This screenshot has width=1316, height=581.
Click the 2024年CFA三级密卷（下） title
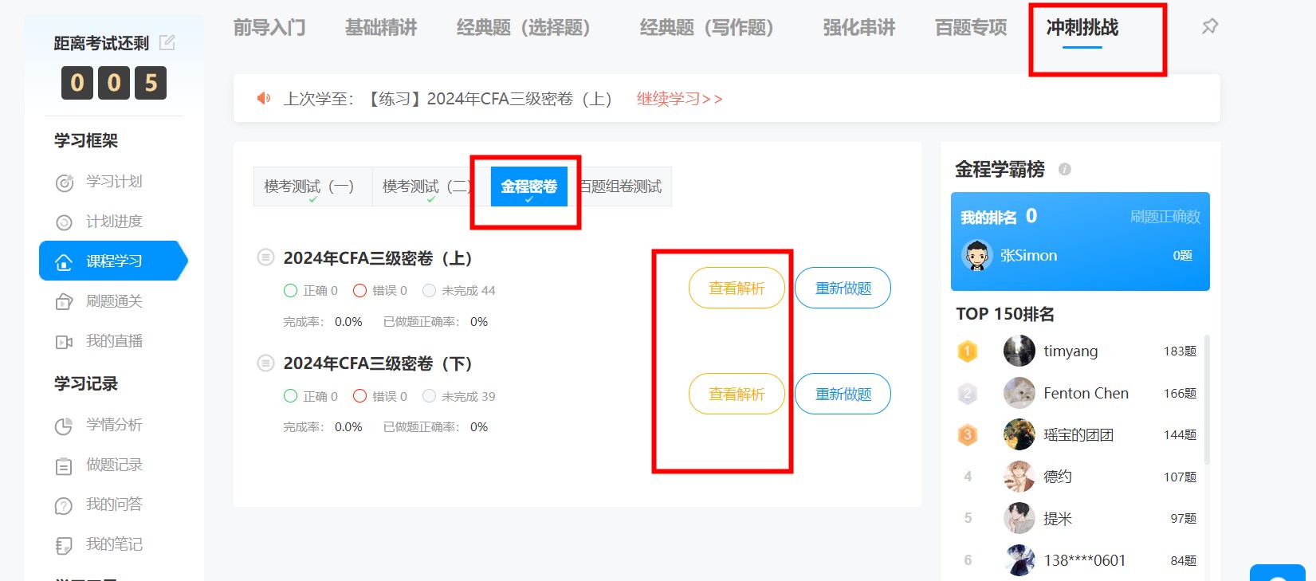pyautogui.click(x=378, y=363)
